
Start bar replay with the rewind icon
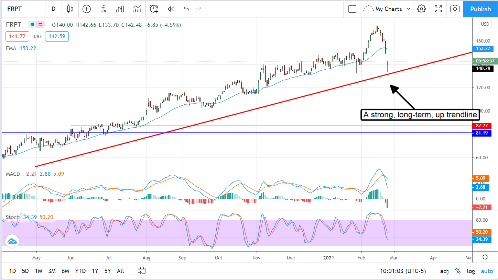coord(171,9)
